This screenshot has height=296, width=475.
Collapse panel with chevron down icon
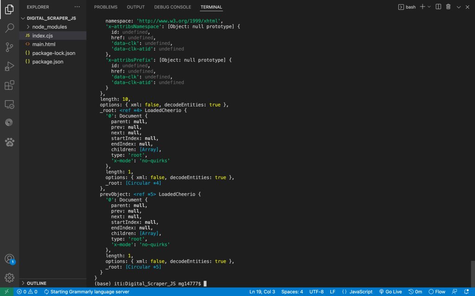pos(459,7)
